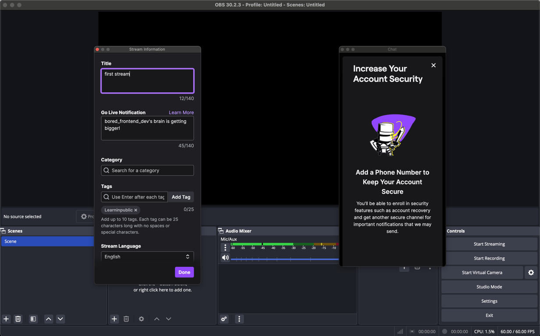Click the CPU: 1.5% status text
Image resolution: width=540 pixels, height=336 pixels.
pos(484,332)
